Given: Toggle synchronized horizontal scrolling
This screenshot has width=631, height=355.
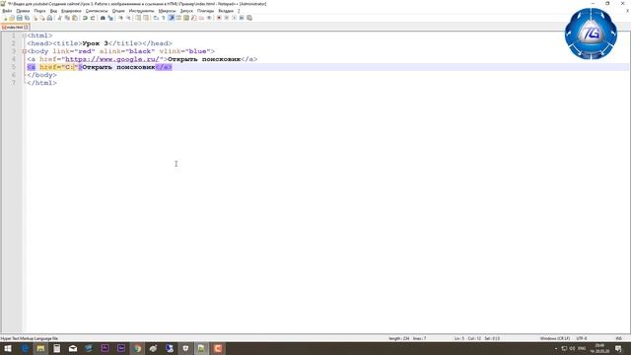Looking at the screenshot, I should pos(146,18).
